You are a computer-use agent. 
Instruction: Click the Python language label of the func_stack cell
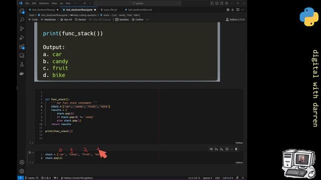[239, 143]
